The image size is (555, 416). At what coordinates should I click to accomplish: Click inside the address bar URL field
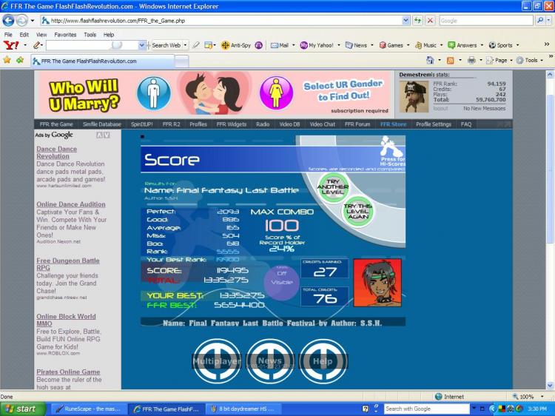click(x=225, y=21)
